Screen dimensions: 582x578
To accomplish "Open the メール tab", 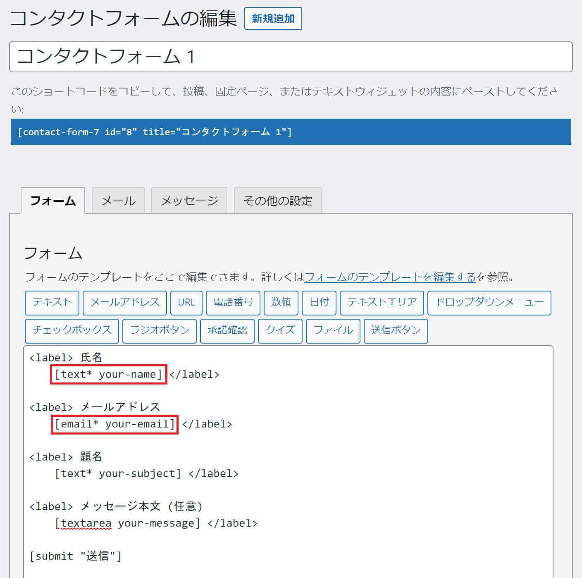I will coord(118,201).
